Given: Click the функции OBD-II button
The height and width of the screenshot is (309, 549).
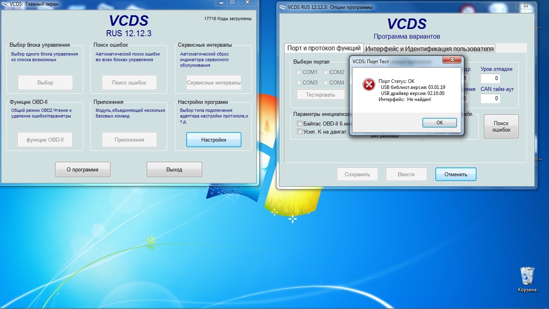Looking at the screenshot, I should [45, 140].
